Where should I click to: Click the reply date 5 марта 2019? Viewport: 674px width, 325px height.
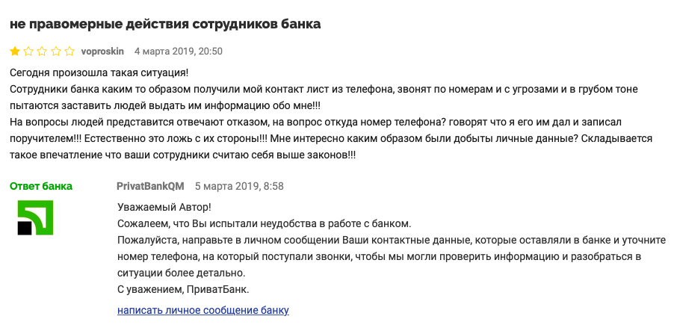(x=239, y=186)
